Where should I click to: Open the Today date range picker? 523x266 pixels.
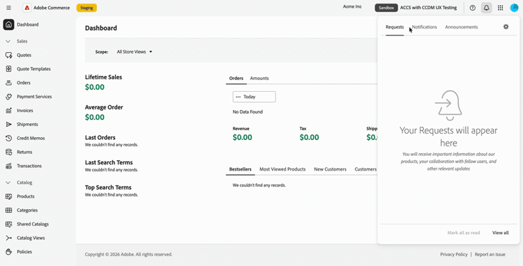(x=254, y=97)
